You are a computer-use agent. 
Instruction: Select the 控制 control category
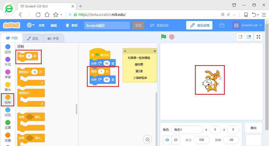[8, 100]
